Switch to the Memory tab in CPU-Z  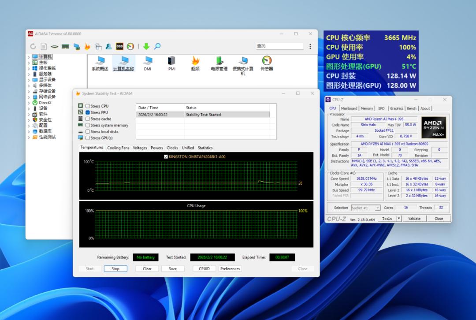[x=367, y=108]
